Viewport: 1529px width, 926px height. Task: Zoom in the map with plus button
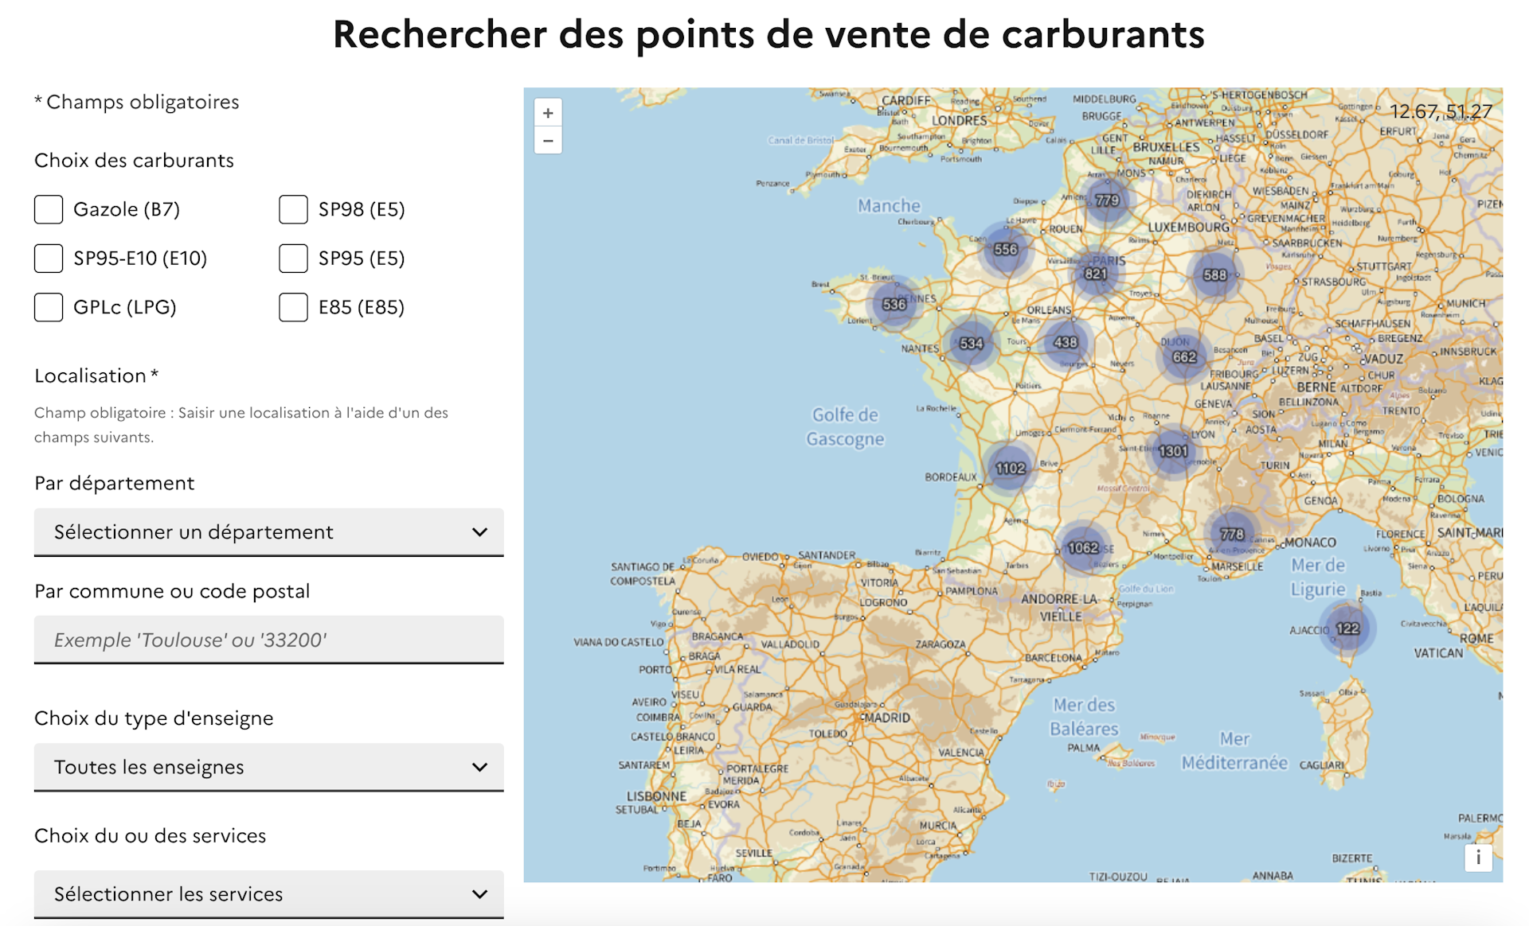pos(548,113)
